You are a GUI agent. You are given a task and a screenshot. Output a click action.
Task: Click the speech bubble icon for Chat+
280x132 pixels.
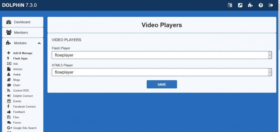[9, 85]
